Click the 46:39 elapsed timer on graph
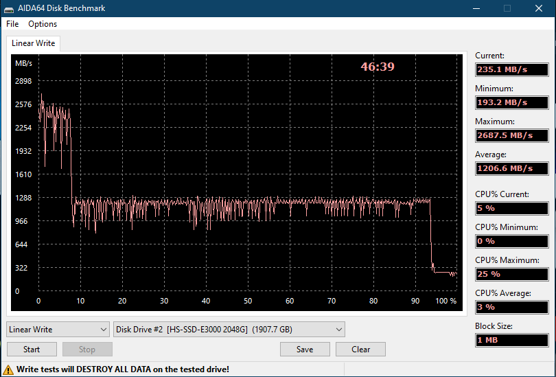The image size is (556, 377). pos(378,67)
